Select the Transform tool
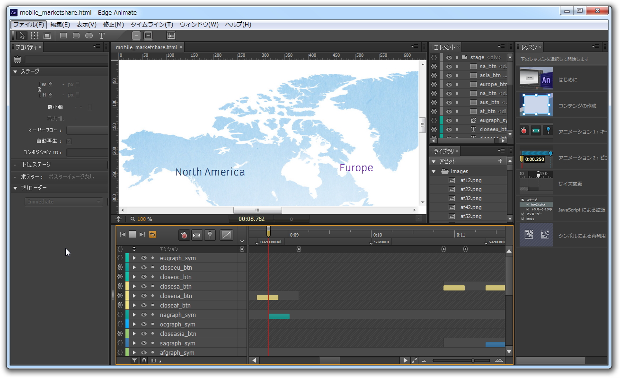Screen dimensions: 620x378 pos(34,35)
